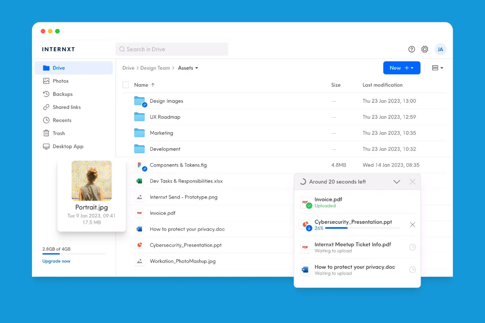The height and width of the screenshot is (323, 485).
Task: Click the Search in Drive field
Action: [172, 49]
